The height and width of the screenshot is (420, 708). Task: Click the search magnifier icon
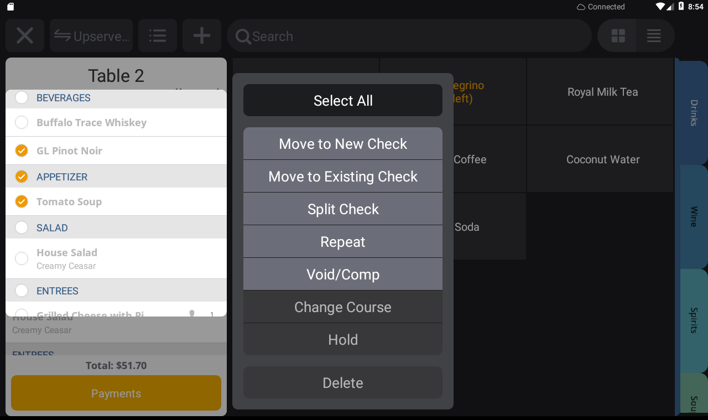click(243, 37)
